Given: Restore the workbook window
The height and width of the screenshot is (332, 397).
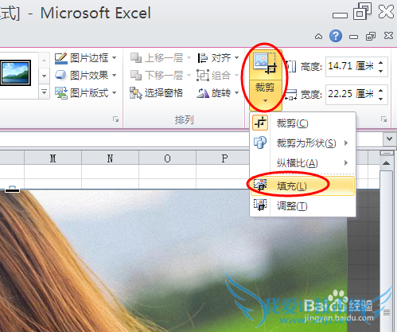Looking at the screenshot, I should pos(371,36).
